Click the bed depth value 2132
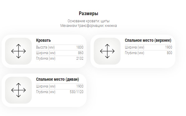Image resolution: width=186 pixels, height=116 pixels. coord(80,58)
